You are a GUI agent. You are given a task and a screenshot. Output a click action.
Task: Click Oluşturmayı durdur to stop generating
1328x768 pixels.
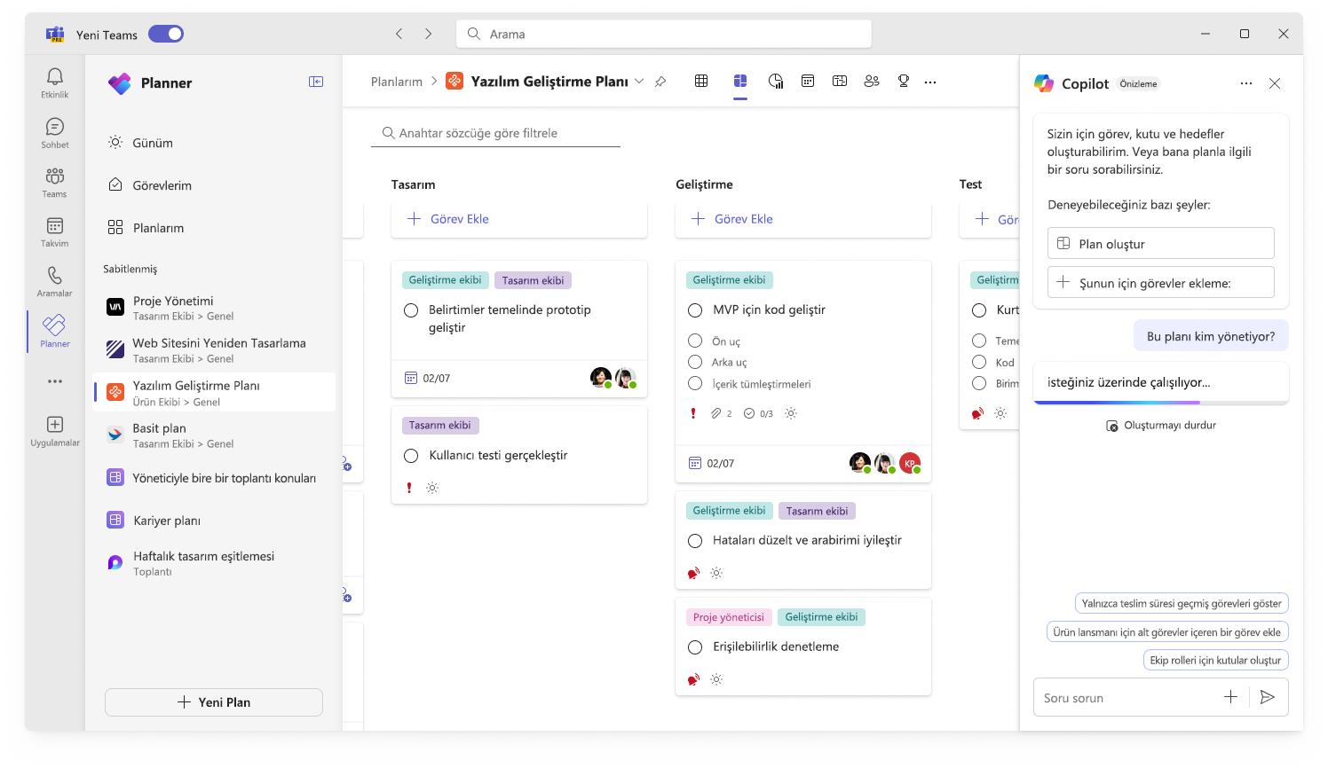1161,426
